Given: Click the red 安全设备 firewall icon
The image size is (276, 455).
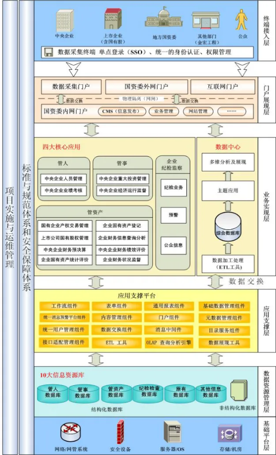Looking at the screenshot, I should click(x=120, y=431).
